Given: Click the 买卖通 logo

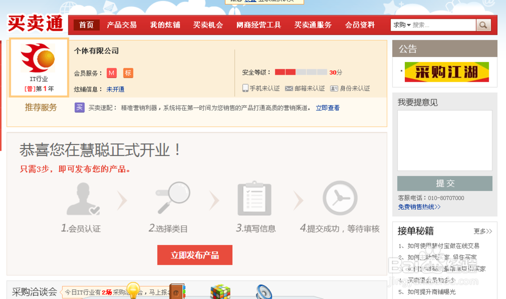Looking at the screenshot, I should click(35, 24).
